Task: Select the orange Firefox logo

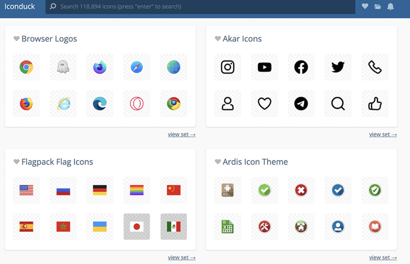Action: (26, 104)
